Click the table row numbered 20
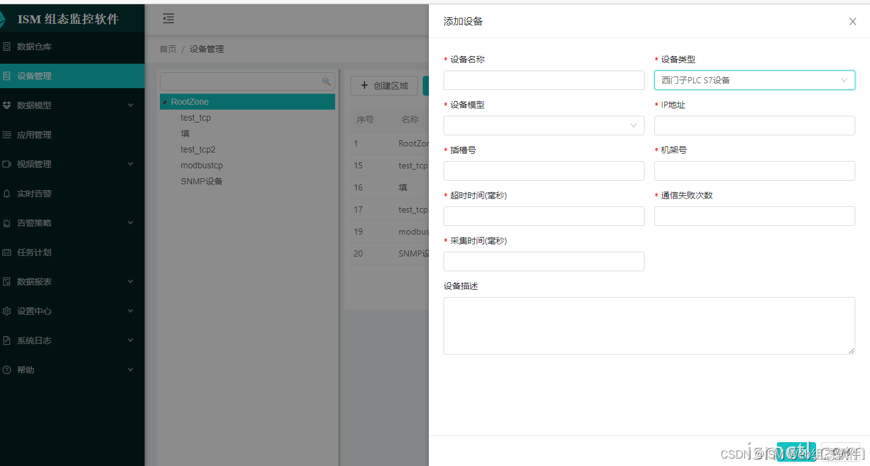 click(390, 254)
